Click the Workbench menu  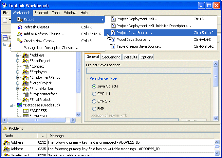pyautogui.click(x=22, y=13)
